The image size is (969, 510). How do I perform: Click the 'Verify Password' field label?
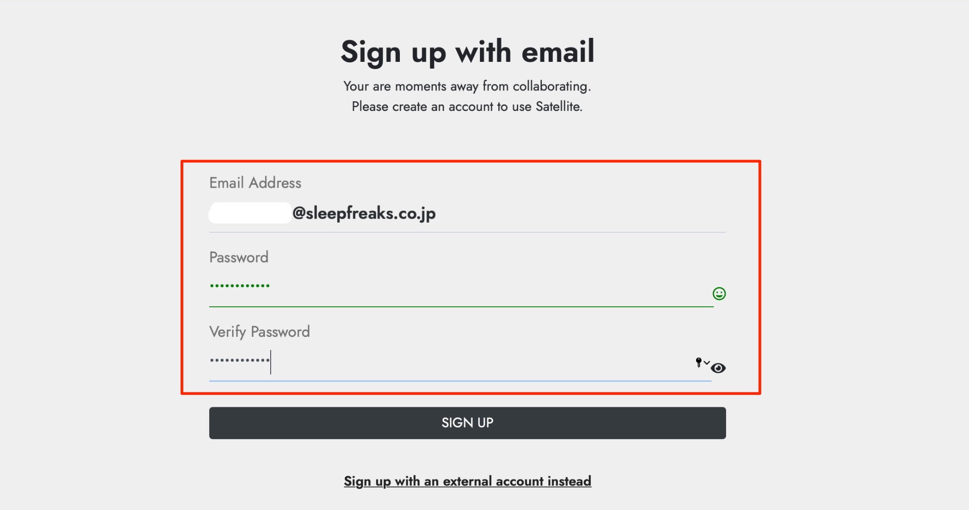coord(259,332)
